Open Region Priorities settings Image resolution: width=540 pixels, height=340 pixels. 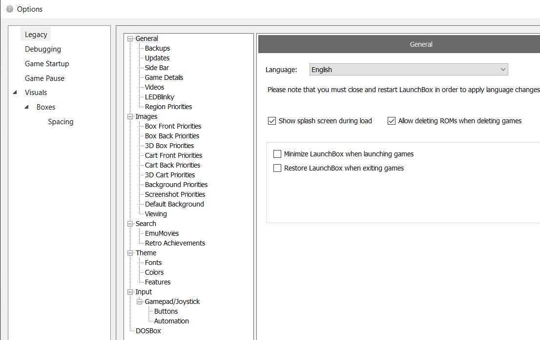(168, 107)
